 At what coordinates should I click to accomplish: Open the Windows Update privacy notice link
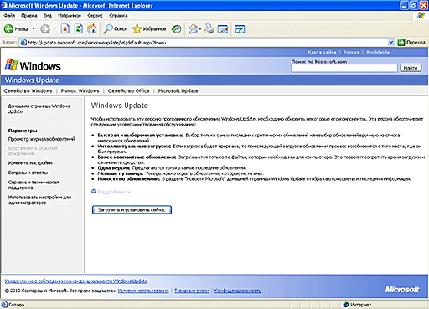76,281
